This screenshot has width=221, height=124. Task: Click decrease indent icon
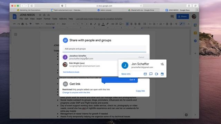pyautogui.click(x=167, y=24)
